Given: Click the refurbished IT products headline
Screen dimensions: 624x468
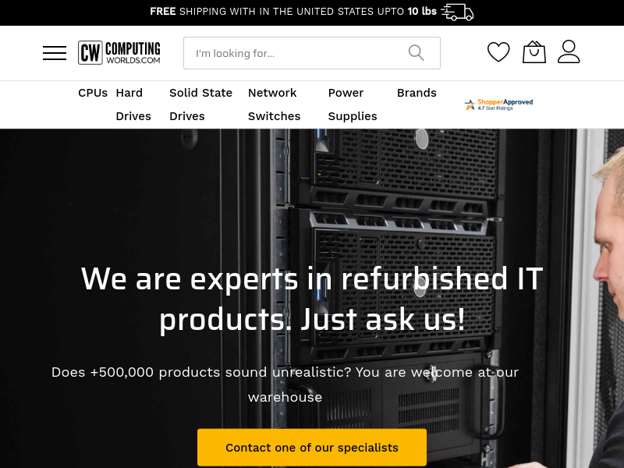Looking at the screenshot, I should tap(312, 300).
